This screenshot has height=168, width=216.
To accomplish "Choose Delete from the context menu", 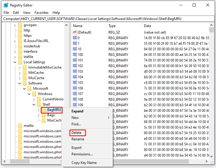I will tap(76, 133).
